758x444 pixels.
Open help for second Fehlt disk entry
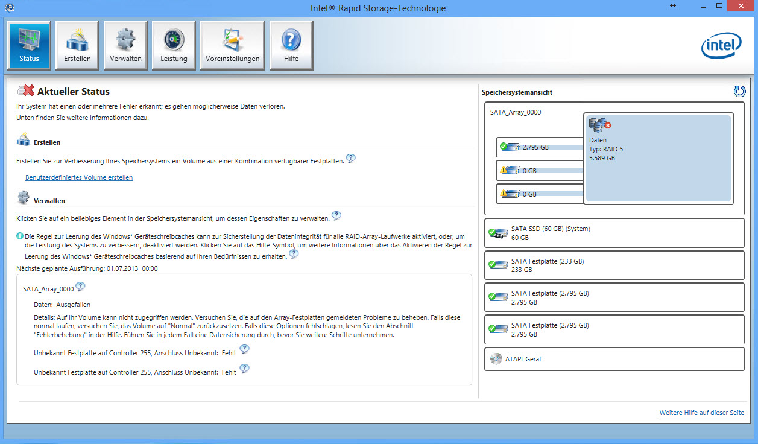click(x=244, y=368)
